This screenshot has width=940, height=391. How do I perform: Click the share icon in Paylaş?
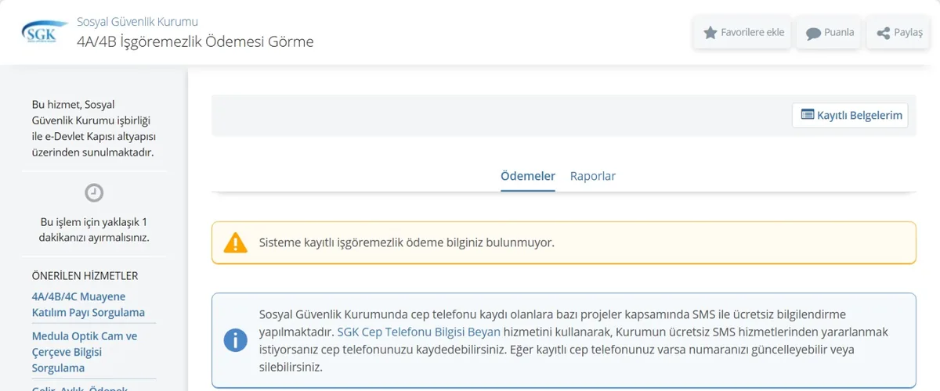884,34
